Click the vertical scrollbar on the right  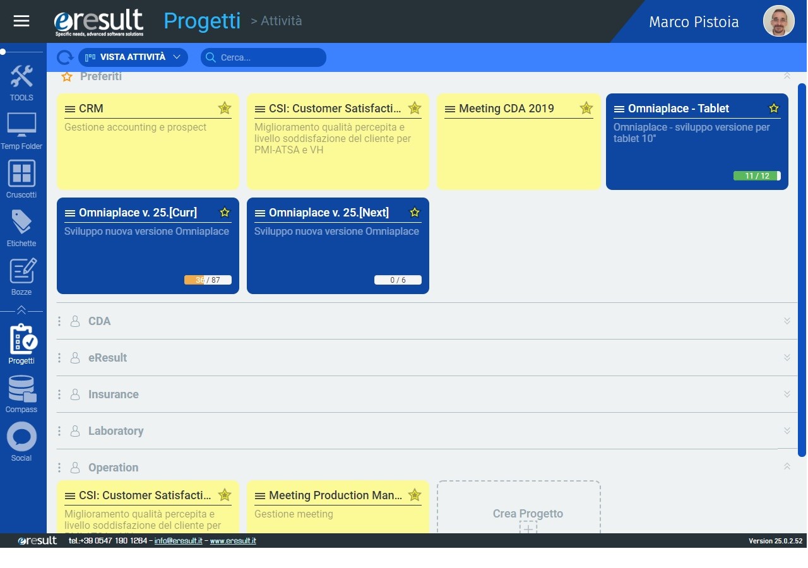(x=802, y=270)
